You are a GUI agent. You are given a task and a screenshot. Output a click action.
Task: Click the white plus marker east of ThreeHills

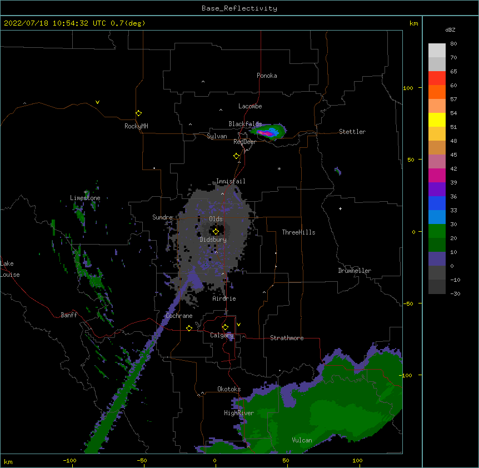340,208
